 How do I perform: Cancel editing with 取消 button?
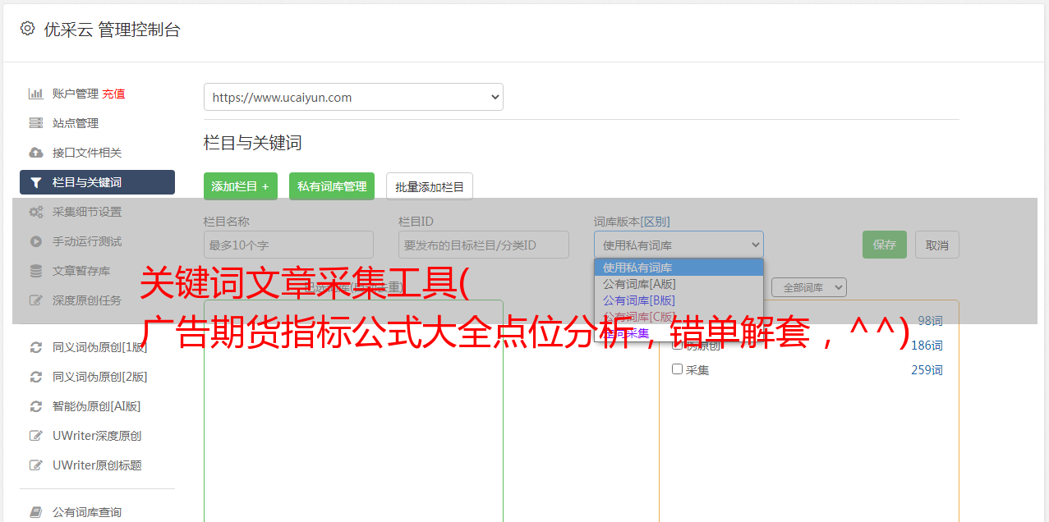[937, 245]
